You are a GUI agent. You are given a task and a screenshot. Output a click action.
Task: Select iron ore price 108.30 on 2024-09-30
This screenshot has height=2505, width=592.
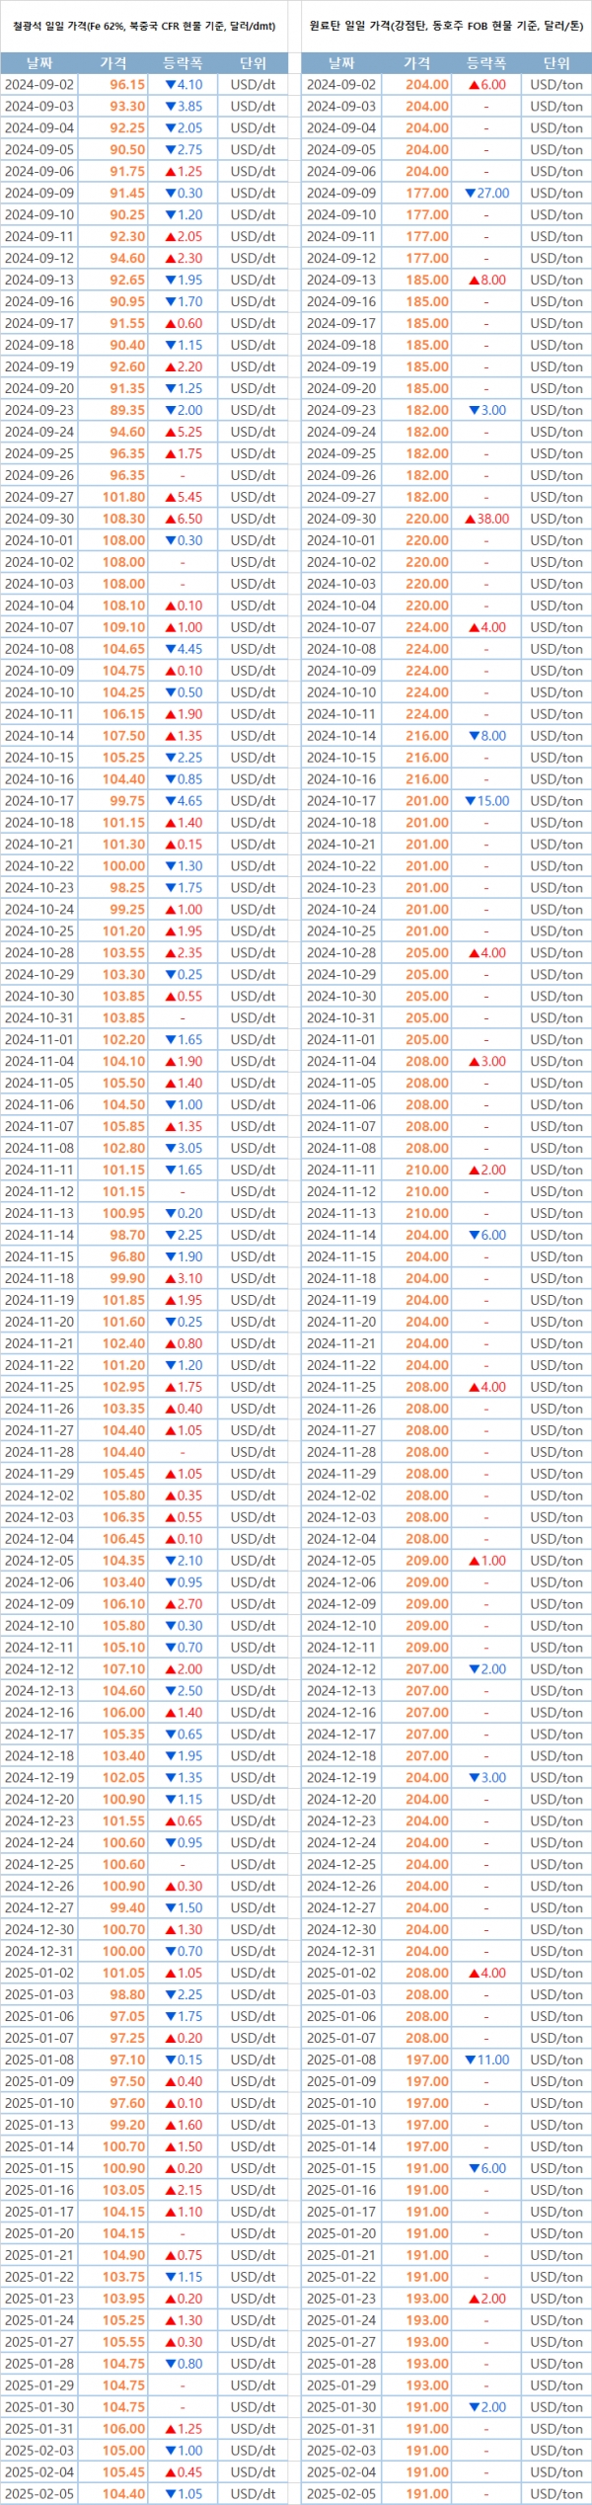(x=124, y=519)
